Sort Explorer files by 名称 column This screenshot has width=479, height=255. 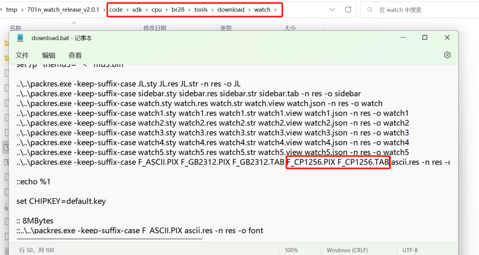tap(15, 28)
